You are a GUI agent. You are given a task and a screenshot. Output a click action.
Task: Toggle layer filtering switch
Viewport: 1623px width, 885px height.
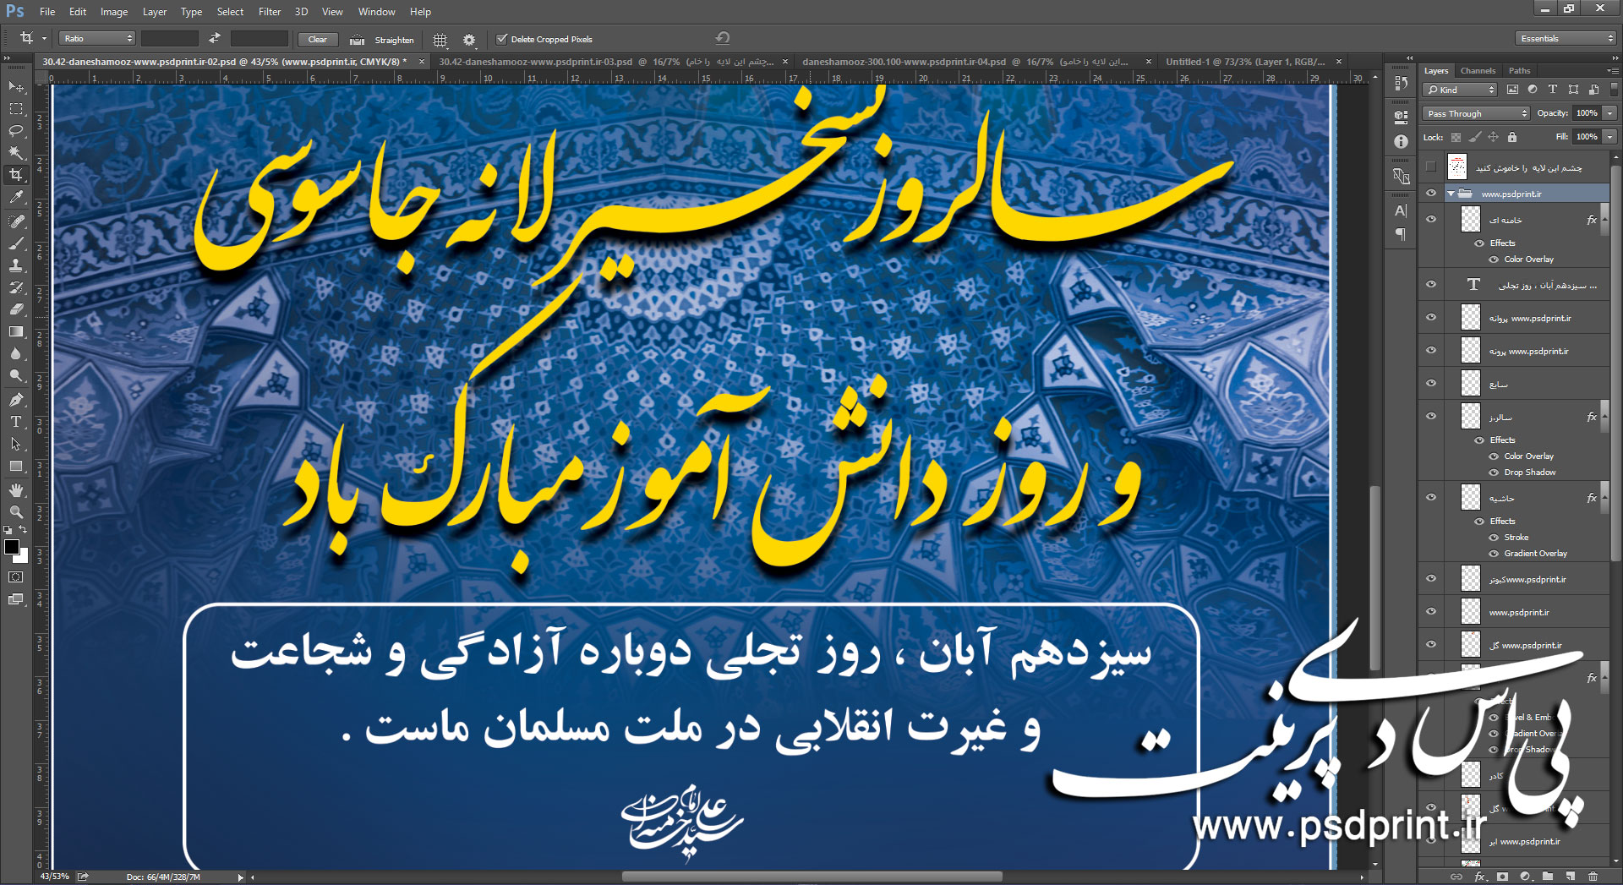pos(1614,89)
